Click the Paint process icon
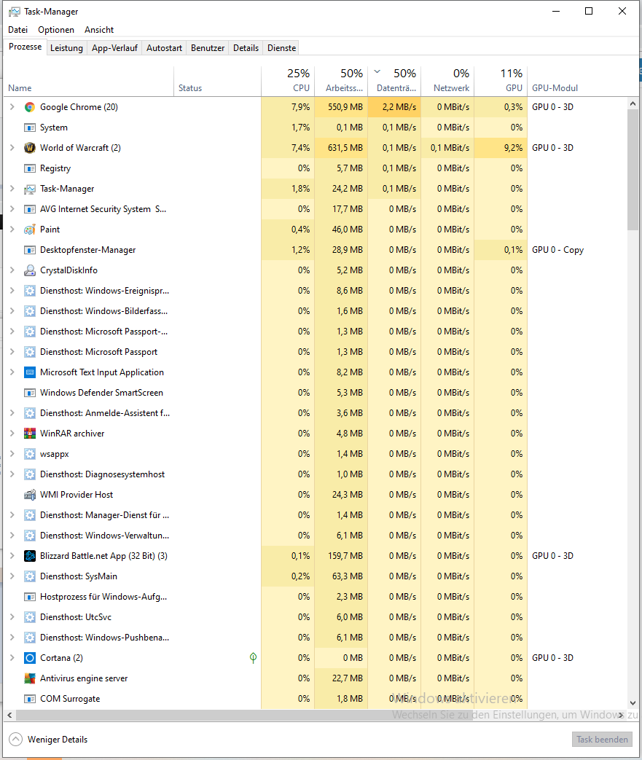Viewport: 642px width, 760px height. tap(30, 230)
